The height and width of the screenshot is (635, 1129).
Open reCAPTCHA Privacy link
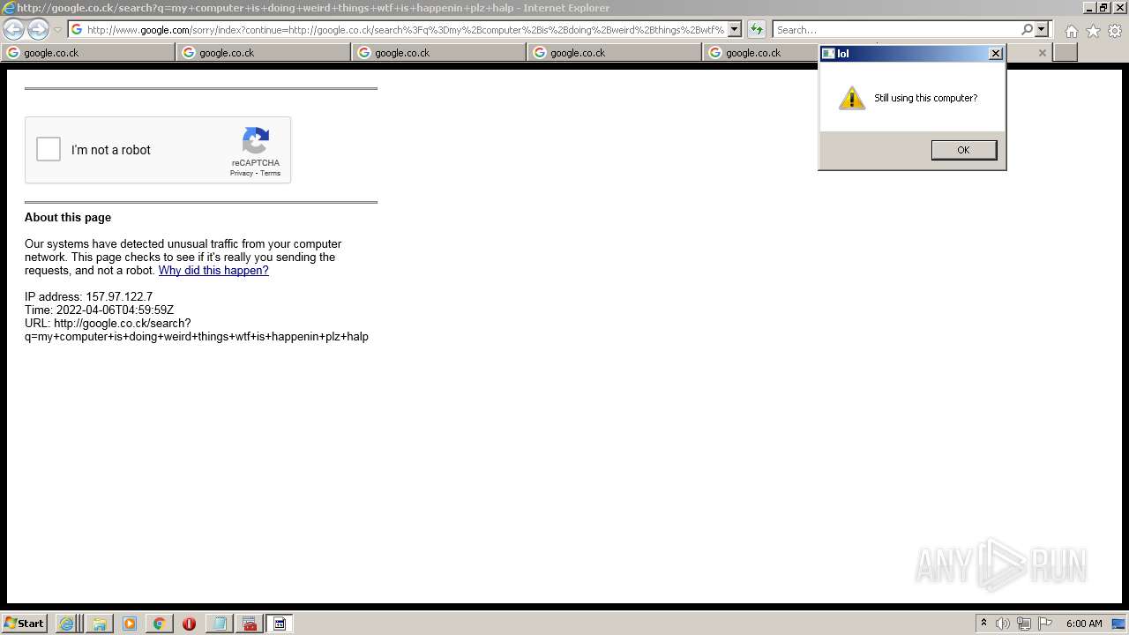pyautogui.click(x=241, y=173)
